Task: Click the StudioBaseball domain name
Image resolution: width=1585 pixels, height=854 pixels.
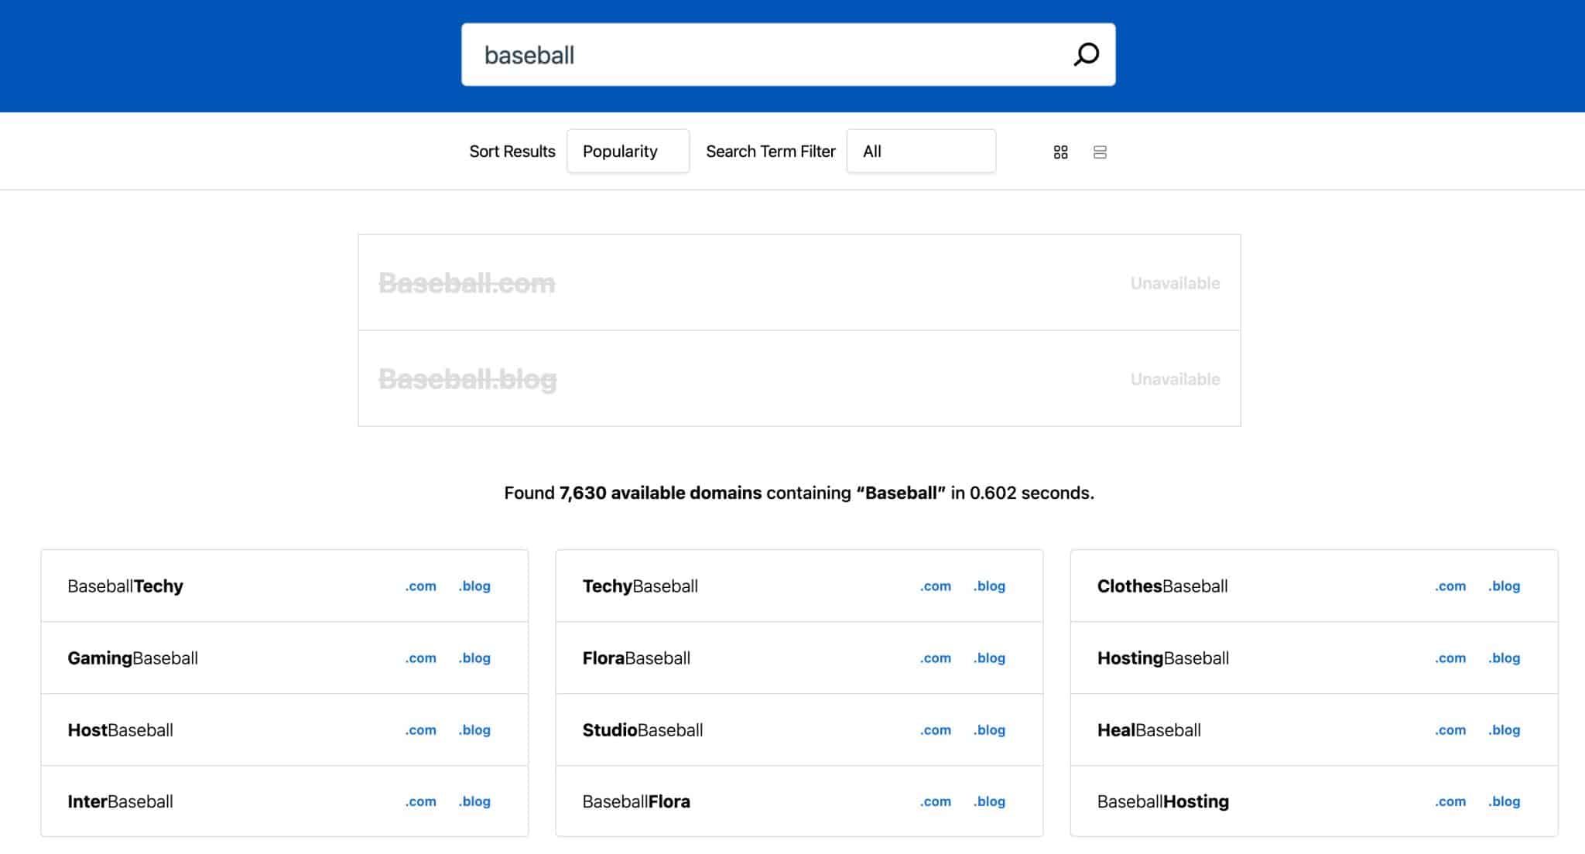Action: pyautogui.click(x=642, y=730)
